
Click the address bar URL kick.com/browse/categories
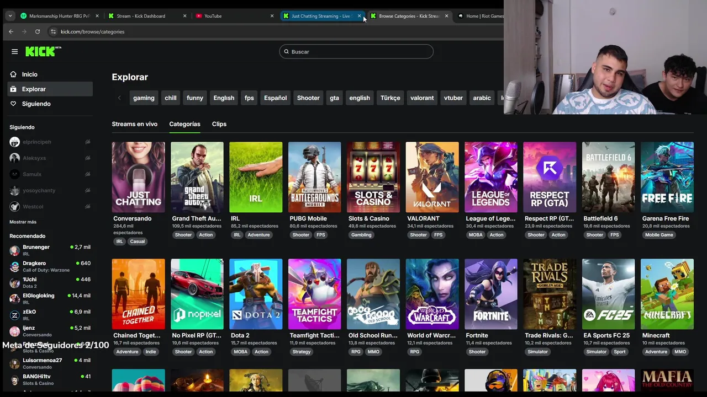[92, 31]
